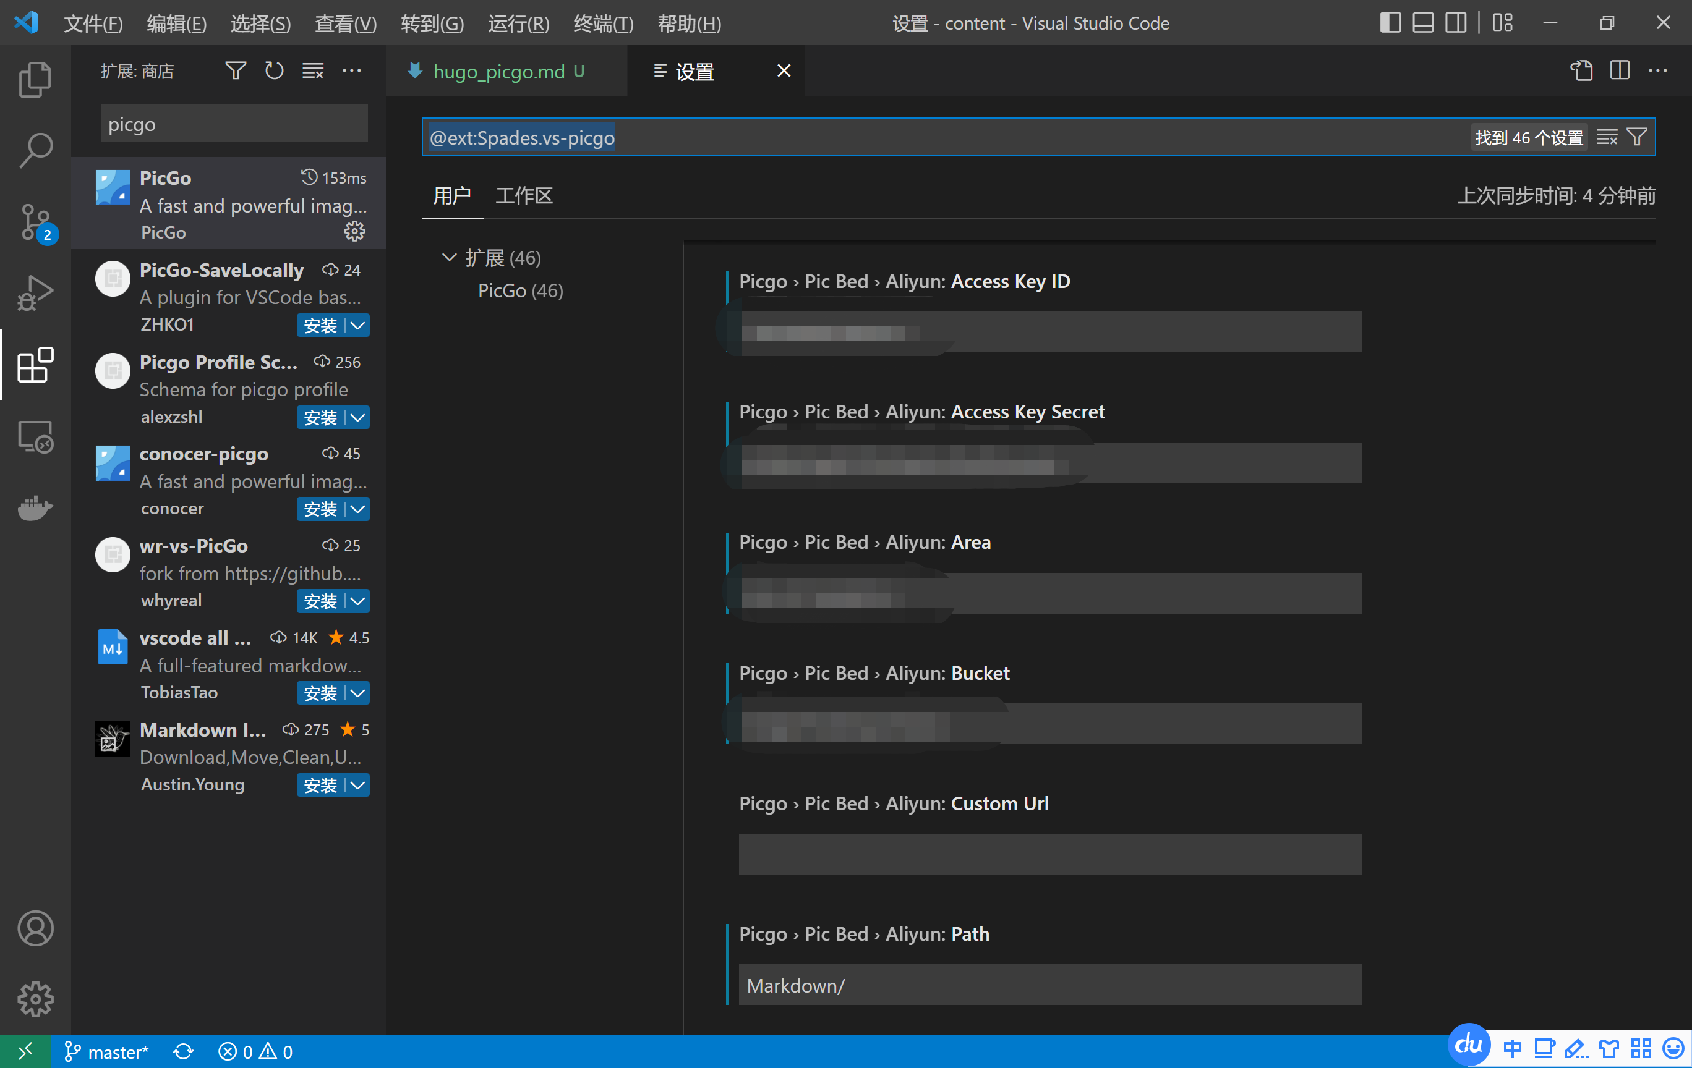The width and height of the screenshot is (1692, 1068).
Task: Refresh the extensions list
Action: (x=274, y=71)
